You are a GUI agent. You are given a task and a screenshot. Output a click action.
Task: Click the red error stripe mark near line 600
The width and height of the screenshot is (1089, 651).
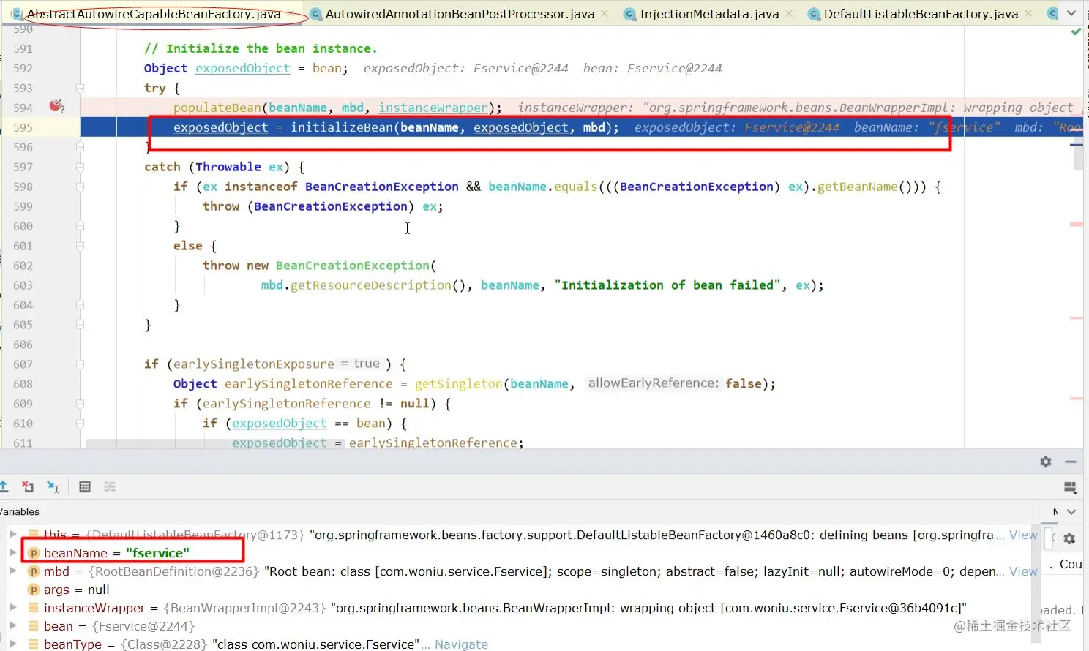(x=1076, y=225)
